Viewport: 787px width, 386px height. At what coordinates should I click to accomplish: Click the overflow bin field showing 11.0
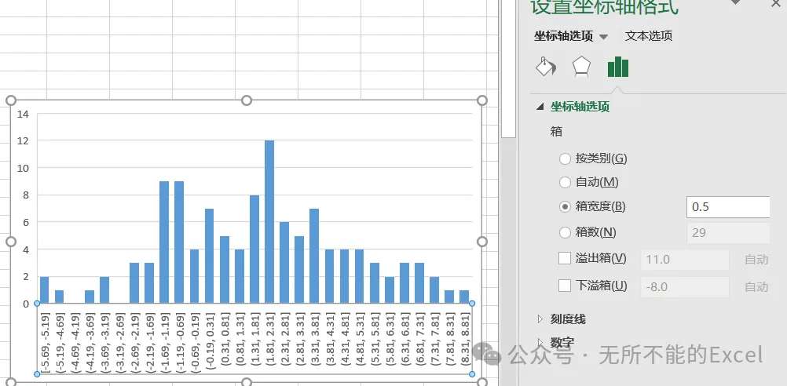click(685, 259)
